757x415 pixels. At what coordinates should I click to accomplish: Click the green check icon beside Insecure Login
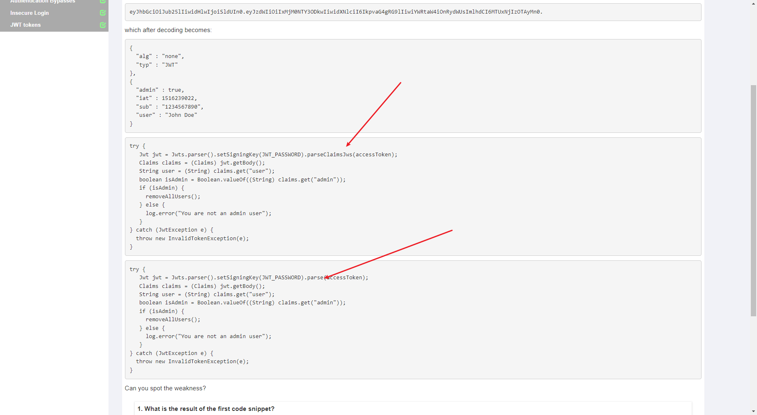tap(103, 13)
